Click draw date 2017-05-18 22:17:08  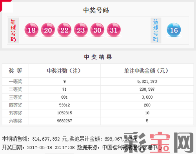pos(51,148)
